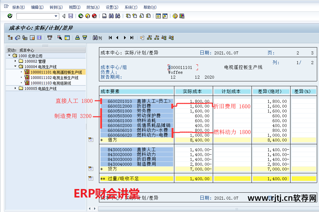Click the Next Page icon in standard toolbar
This screenshot has width=319, height=212.
click(x=142, y=16)
